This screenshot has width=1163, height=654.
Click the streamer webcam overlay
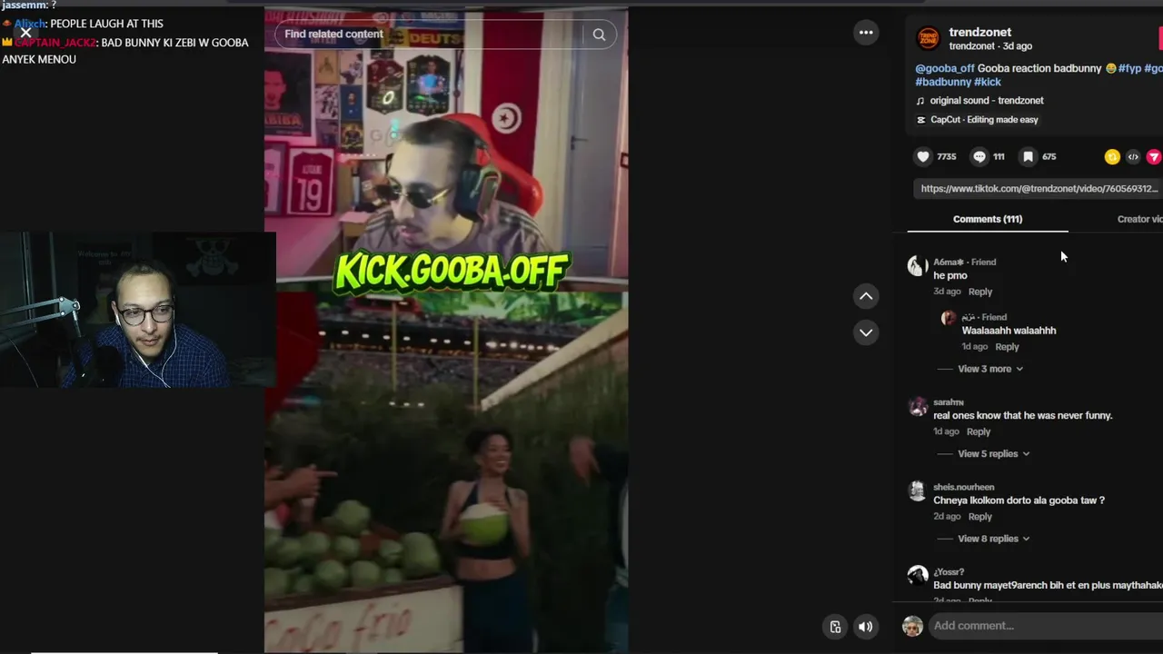point(138,310)
